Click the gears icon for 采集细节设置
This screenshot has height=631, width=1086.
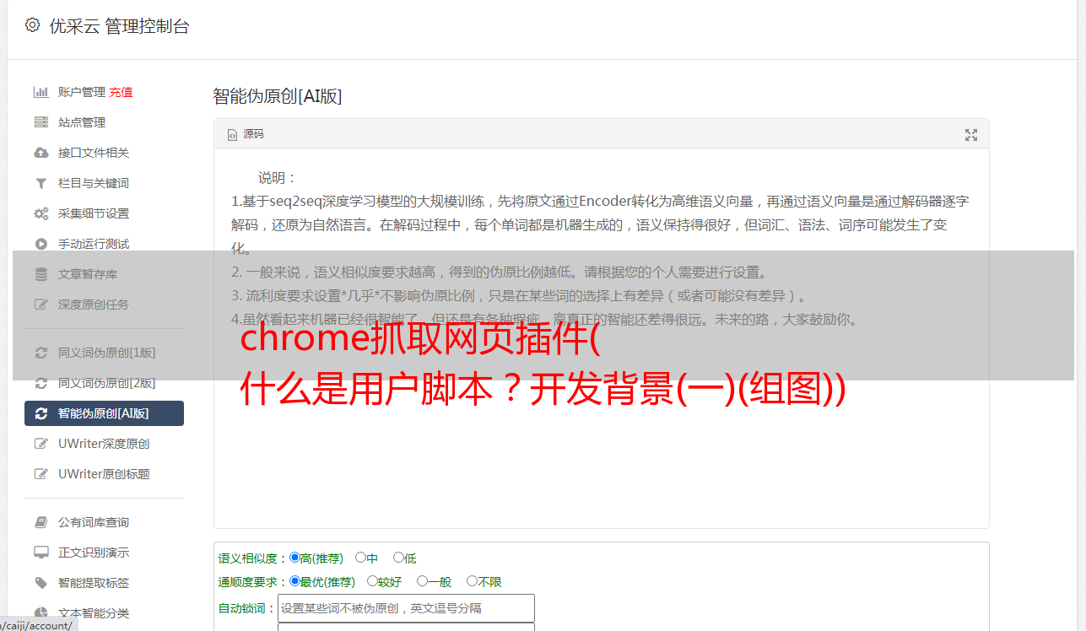point(41,213)
